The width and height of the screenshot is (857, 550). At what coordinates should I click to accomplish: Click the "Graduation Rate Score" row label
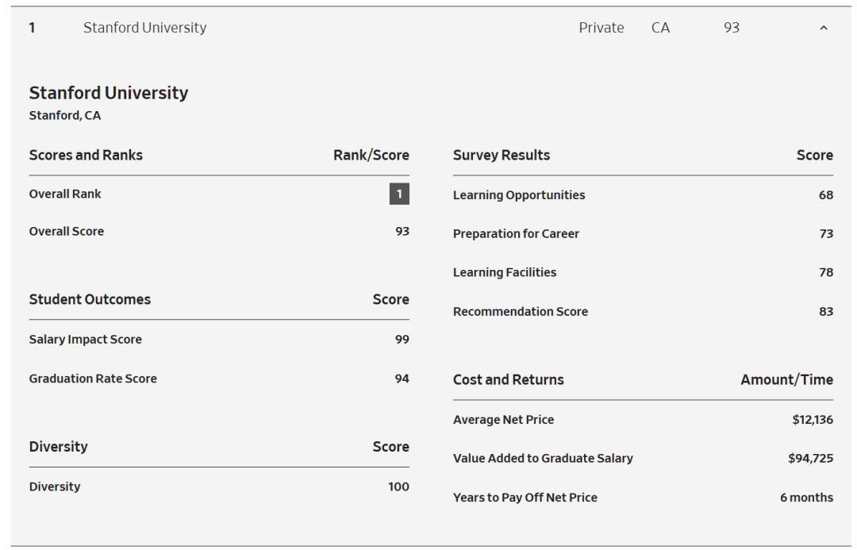(93, 379)
